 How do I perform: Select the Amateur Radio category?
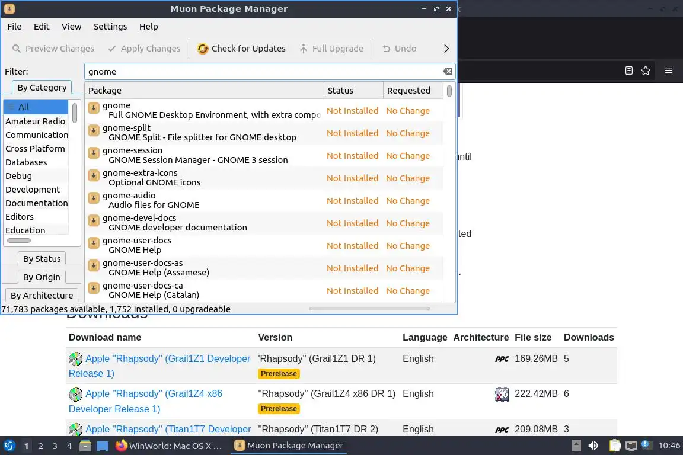36,121
